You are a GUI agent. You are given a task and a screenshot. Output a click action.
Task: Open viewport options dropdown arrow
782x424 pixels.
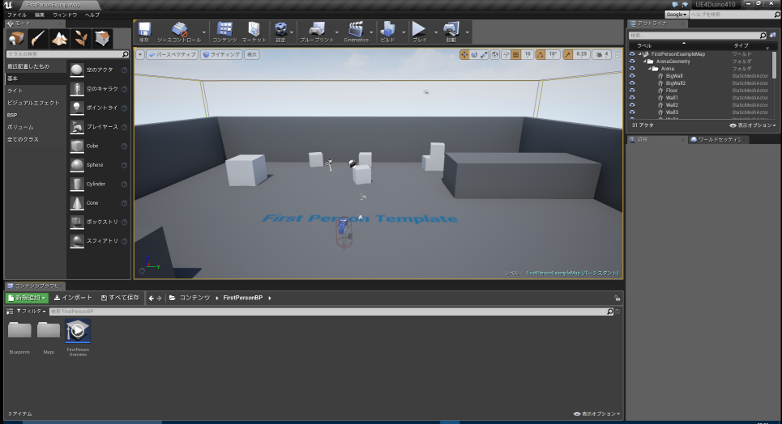[140, 55]
